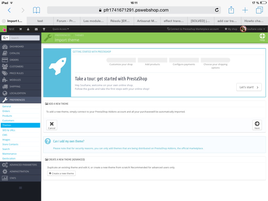
Task: Collapse sidebar with the bottom menu toggle
Action: 20,188
